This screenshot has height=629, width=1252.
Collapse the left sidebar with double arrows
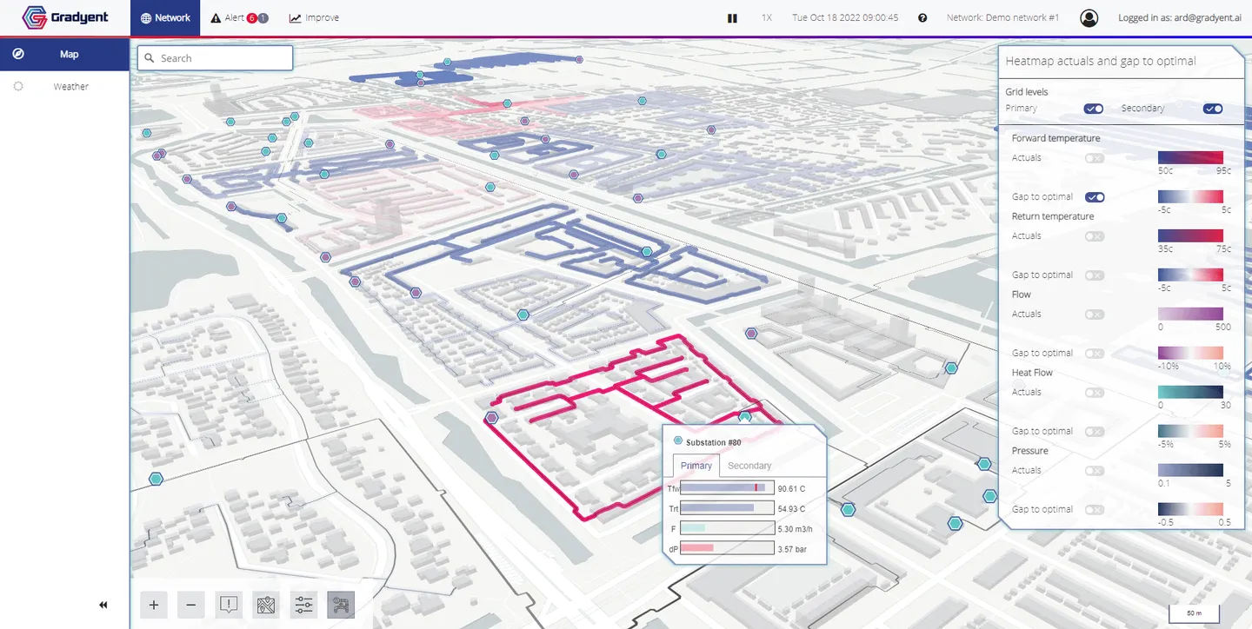103,606
